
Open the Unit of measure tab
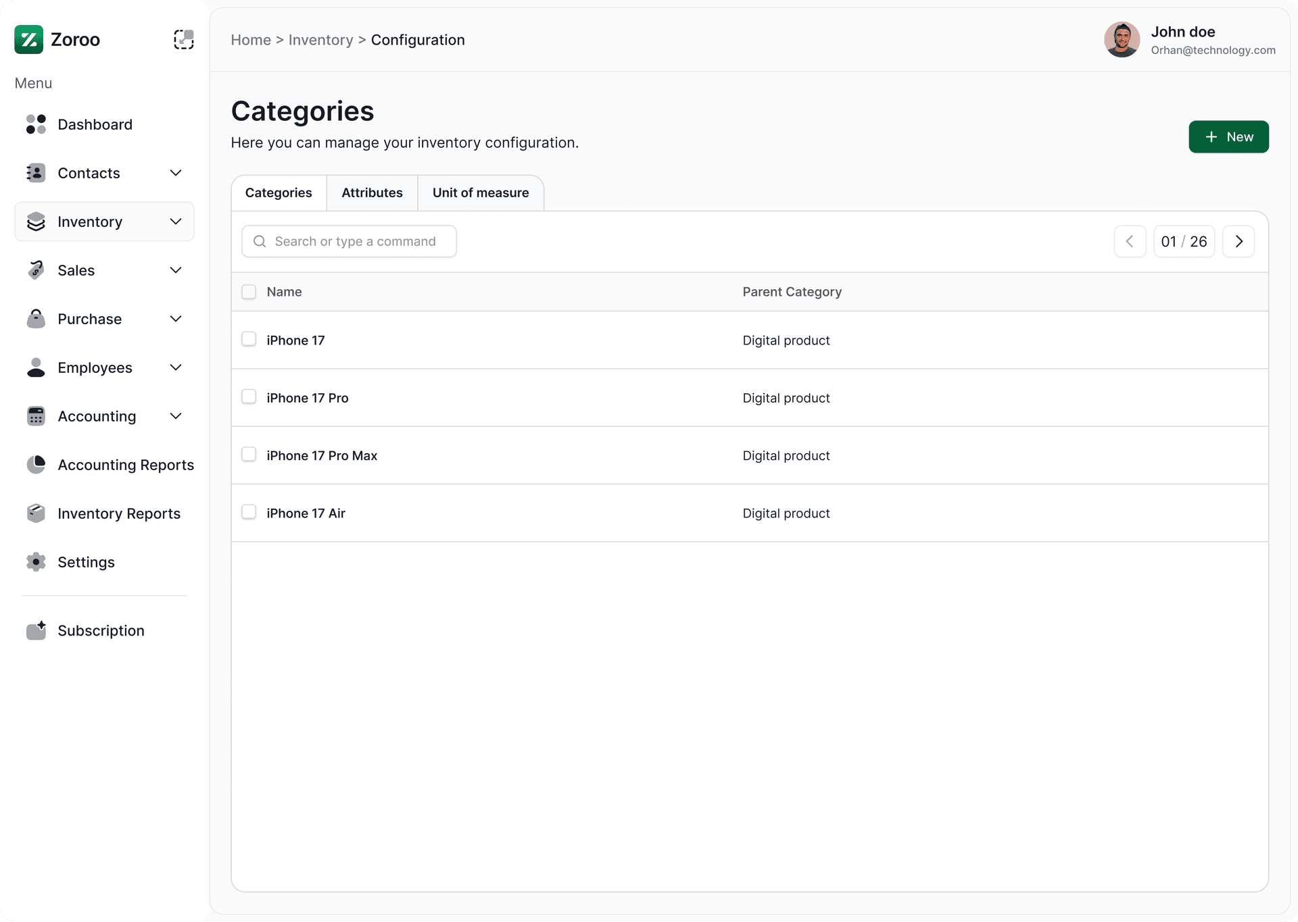click(481, 193)
